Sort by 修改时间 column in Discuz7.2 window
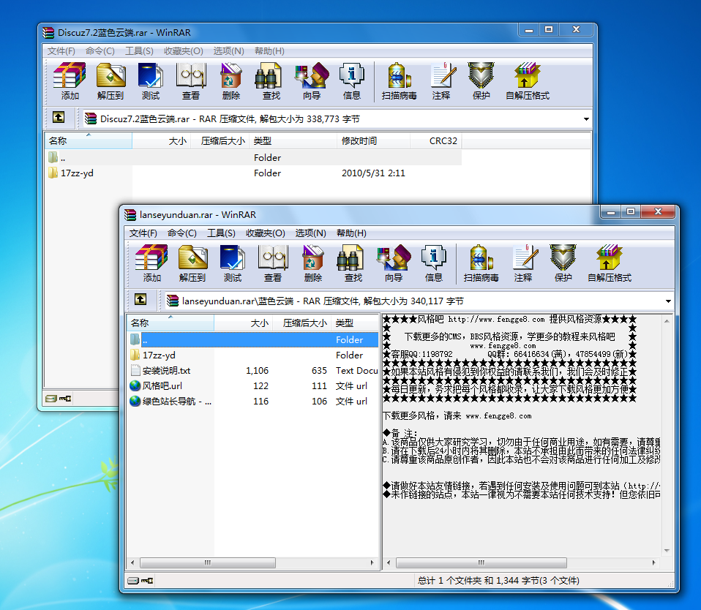 coord(373,140)
